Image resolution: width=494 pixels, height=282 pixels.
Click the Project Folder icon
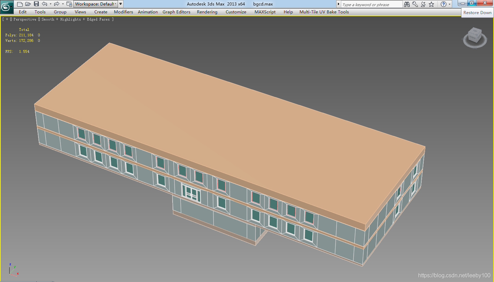(69, 4)
